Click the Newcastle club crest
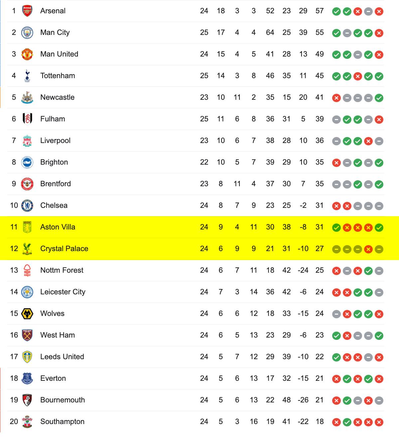The image size is (399, 443). tap(27, 97)
